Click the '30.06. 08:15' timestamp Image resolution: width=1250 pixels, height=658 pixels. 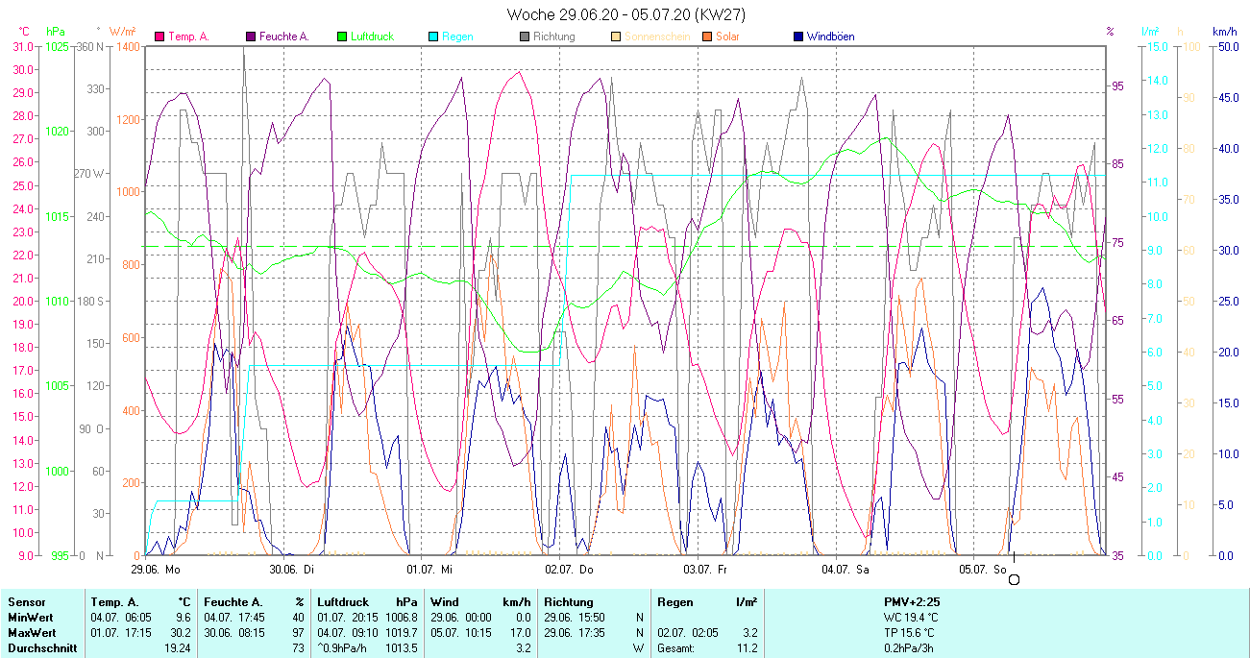[x=234, y=632]
